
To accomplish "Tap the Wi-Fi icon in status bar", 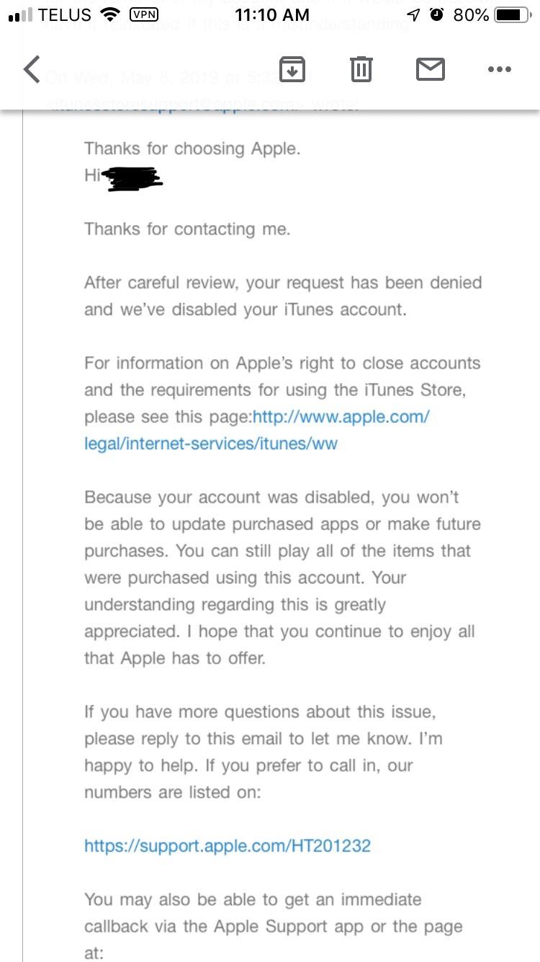I will (110, 13).
